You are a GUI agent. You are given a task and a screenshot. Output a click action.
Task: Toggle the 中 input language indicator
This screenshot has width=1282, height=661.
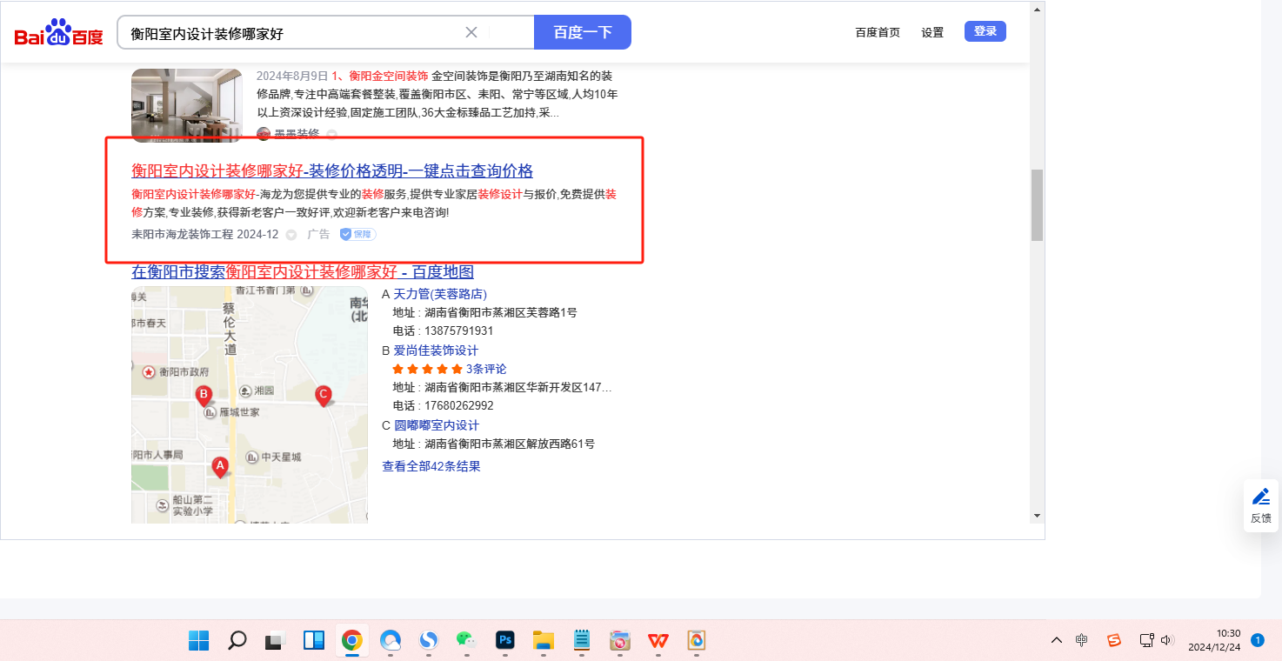(x=1081, y=640)
